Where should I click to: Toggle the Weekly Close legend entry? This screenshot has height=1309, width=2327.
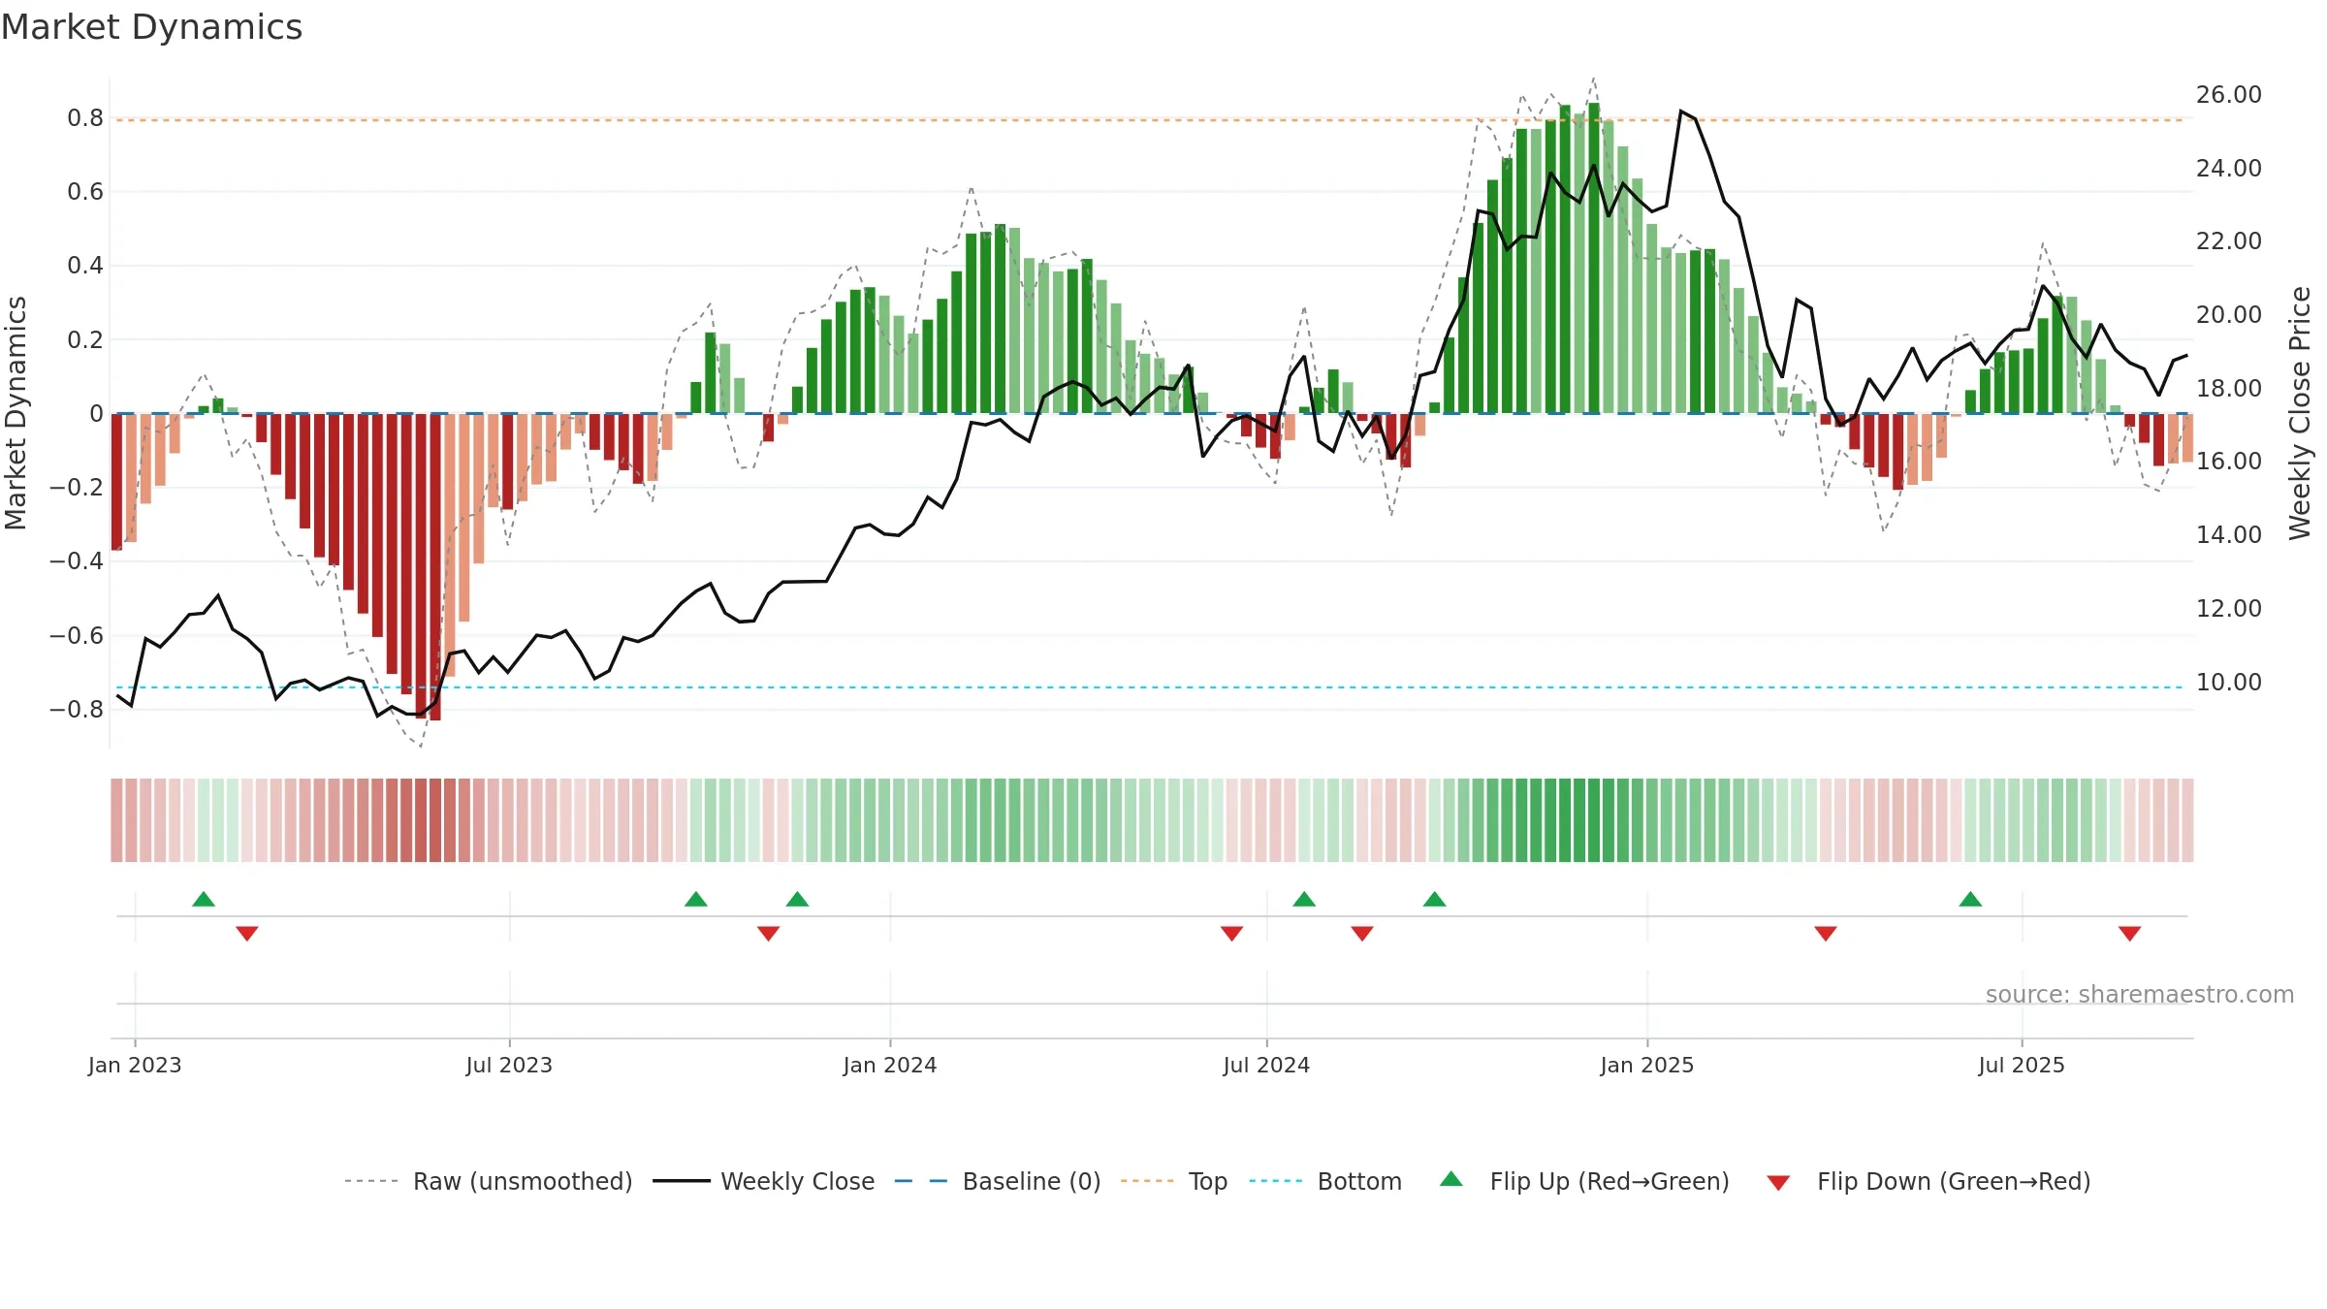tap(764, 1181)
